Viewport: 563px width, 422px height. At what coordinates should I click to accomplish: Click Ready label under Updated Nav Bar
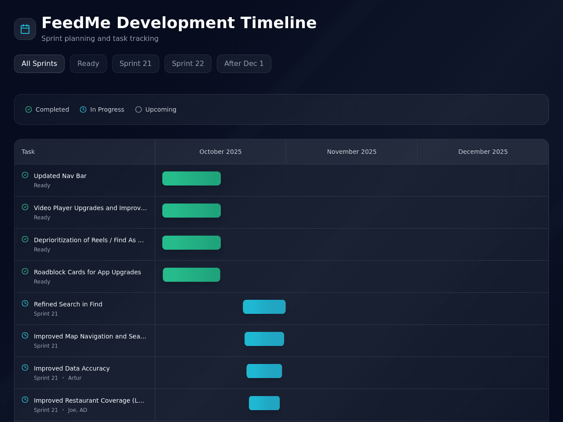(x=42, y=186)
